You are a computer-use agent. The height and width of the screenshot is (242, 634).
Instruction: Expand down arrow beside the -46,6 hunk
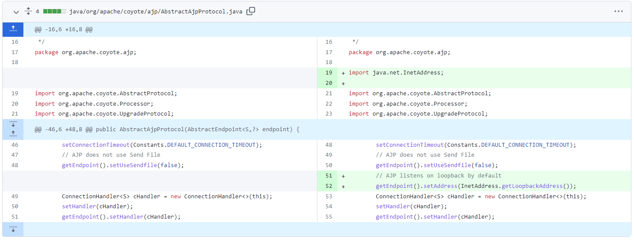(x=13, y=124)
